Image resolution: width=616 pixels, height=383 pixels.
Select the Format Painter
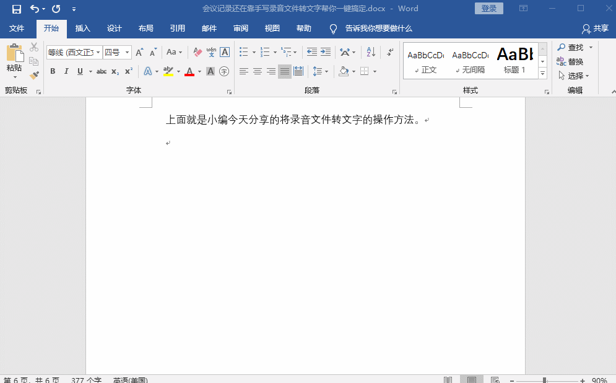[35, 75]
